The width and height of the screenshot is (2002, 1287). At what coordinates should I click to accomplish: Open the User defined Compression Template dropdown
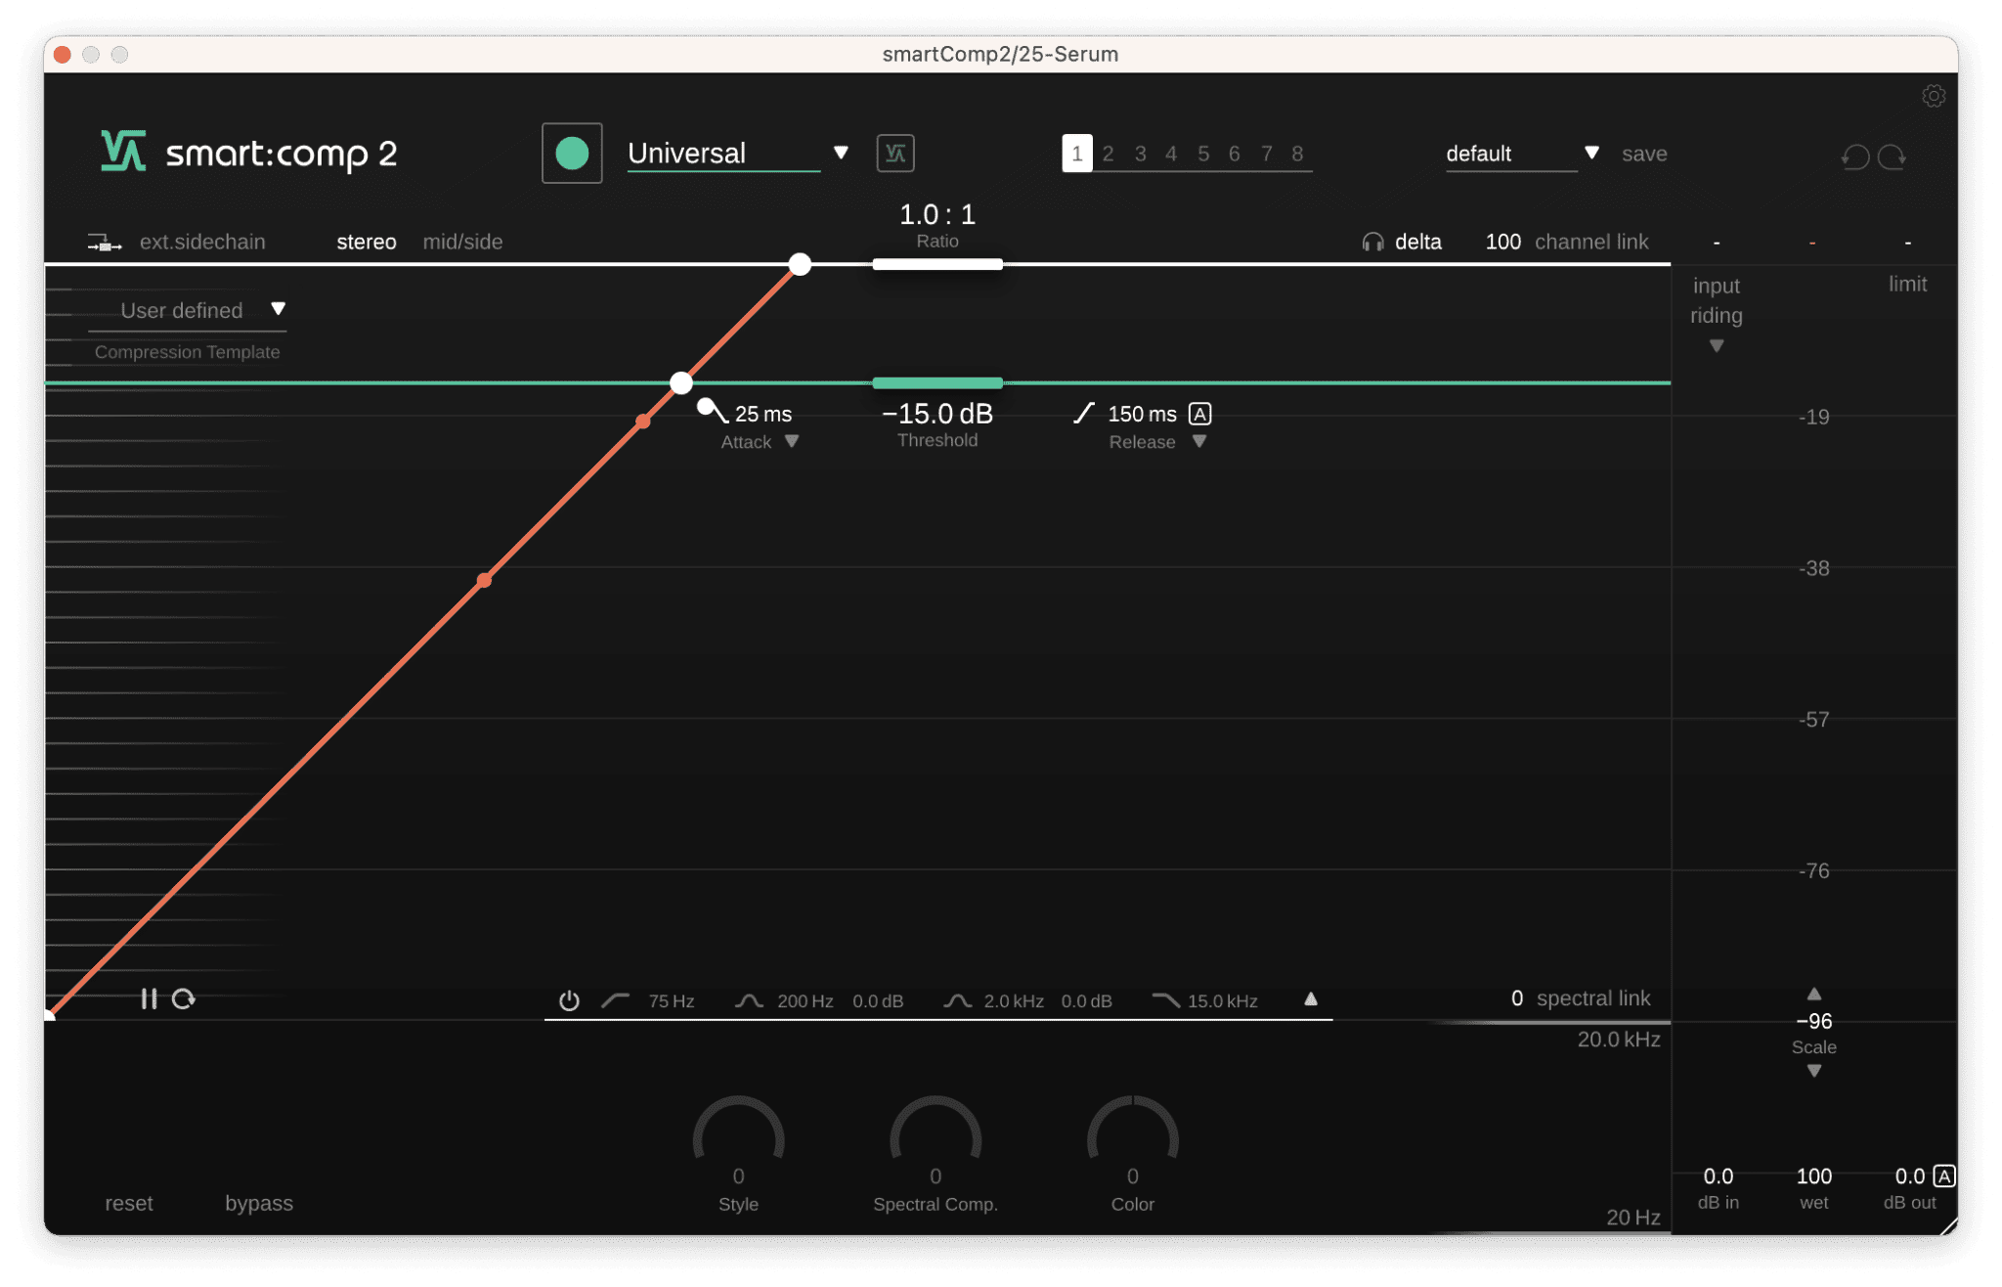(x=279, y=310)
